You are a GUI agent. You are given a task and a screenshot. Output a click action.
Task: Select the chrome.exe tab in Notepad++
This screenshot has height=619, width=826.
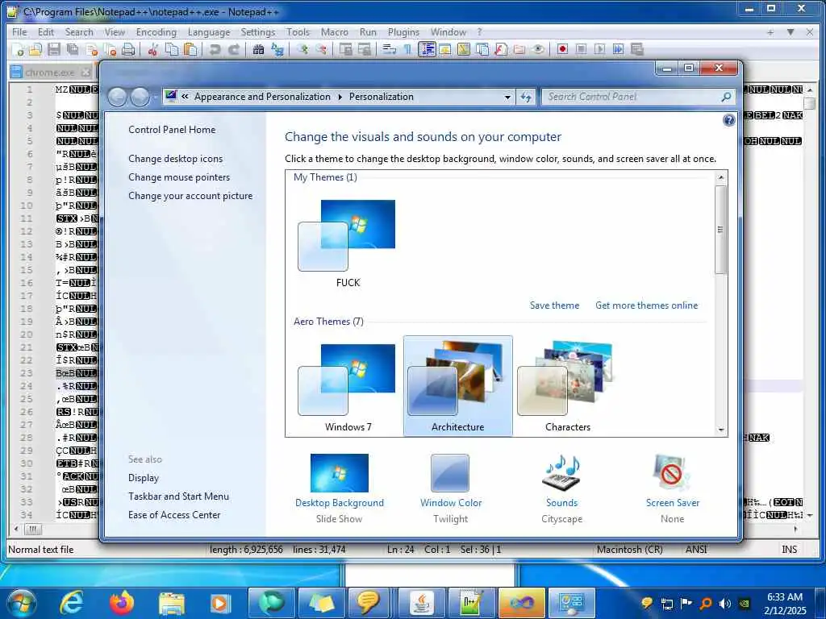50,72
